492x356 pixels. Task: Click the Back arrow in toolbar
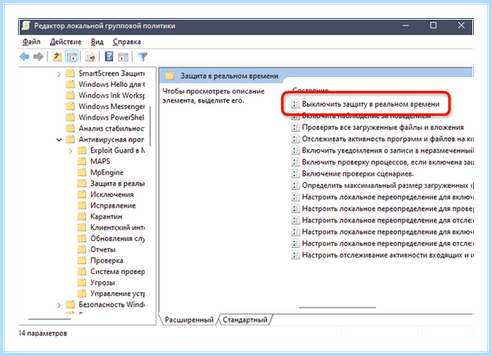pos(25,57)
